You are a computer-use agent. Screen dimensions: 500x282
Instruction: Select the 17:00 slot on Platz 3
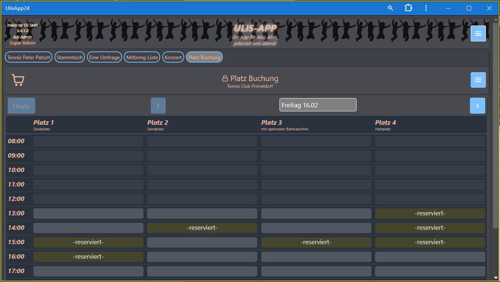(316, 271)
